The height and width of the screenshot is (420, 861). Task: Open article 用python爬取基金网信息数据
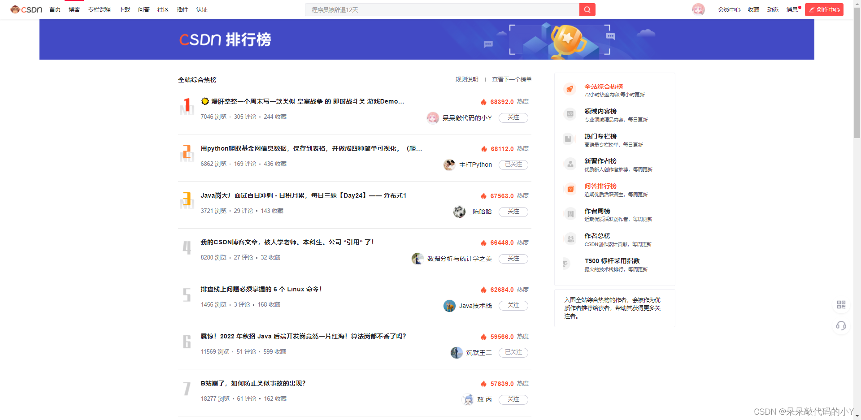[311, 148]
